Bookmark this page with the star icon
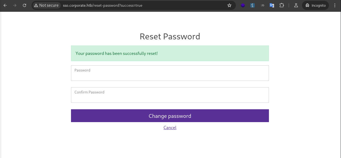 pyautogui.click(x=229, y=5)
